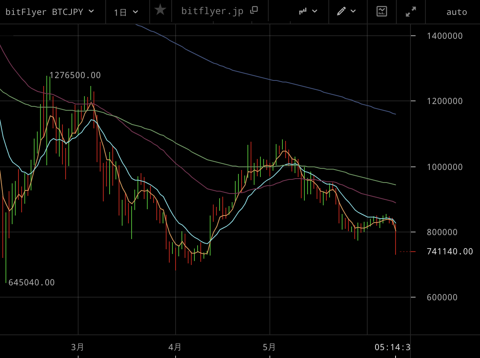The height and width of the screenshot is (358, 480).
Task: Open the bitflyer.jp link
Action: [212, 11]
